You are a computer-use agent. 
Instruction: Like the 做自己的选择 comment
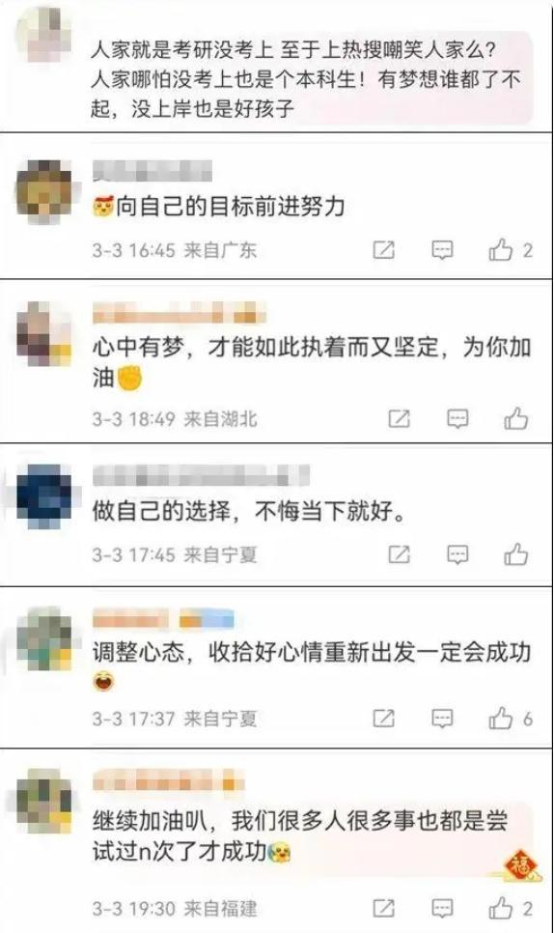click(516, 554)
